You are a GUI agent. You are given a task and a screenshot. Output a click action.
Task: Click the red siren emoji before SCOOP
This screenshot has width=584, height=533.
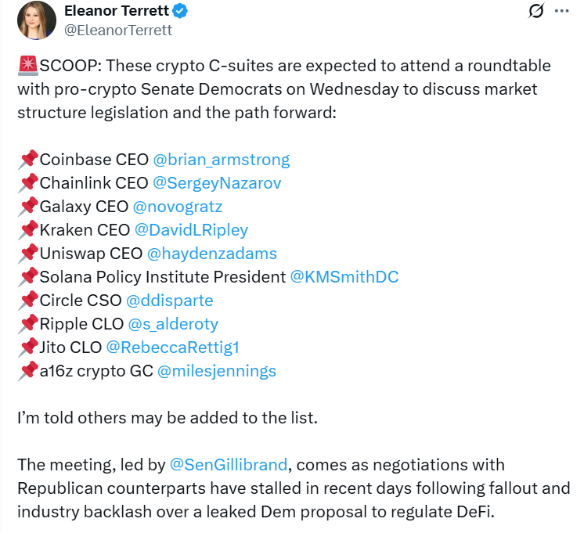tap(26, 65)
